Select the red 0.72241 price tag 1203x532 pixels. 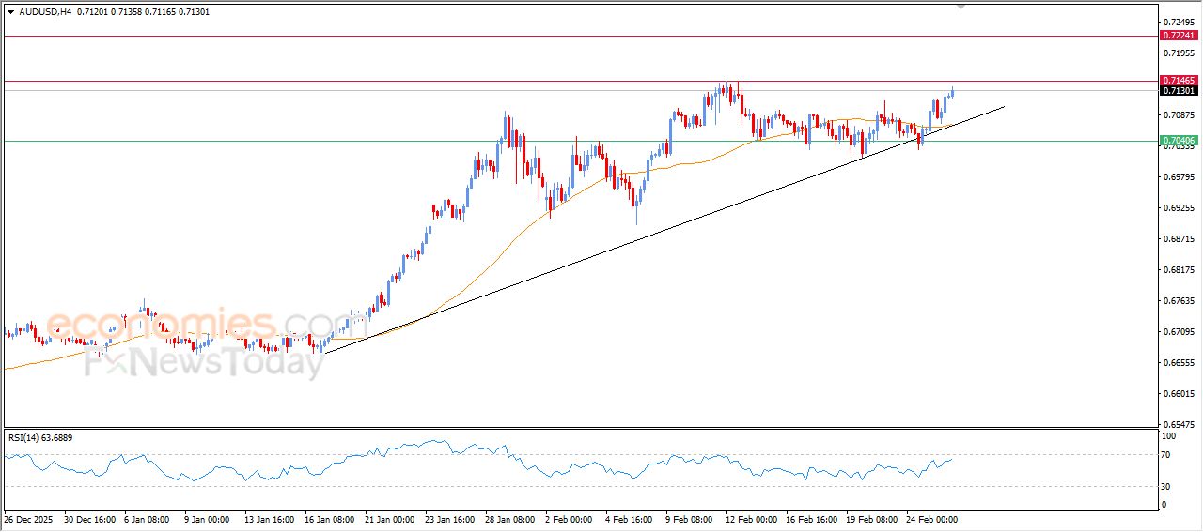[1179, 36]
